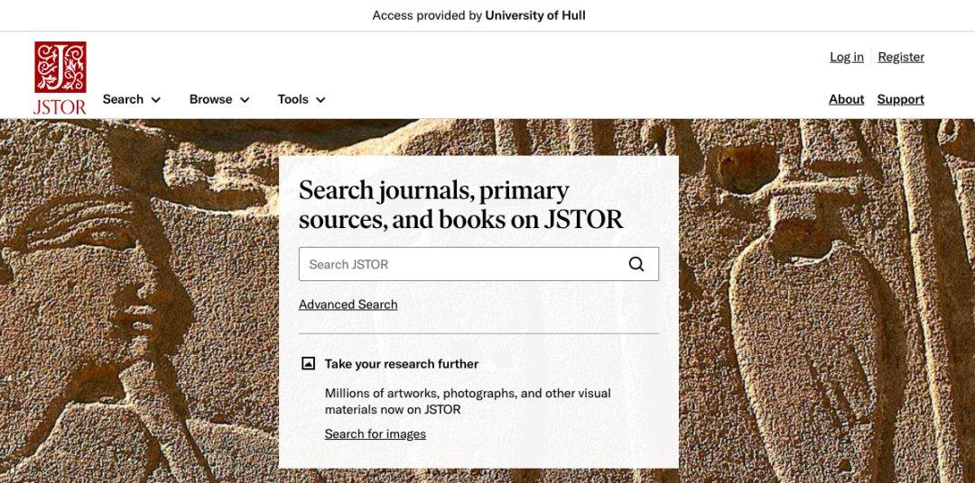Click the 'Millions of artworks, photographs' description
The height and width of the screenshot is (483, 975).
coord(468,402)
